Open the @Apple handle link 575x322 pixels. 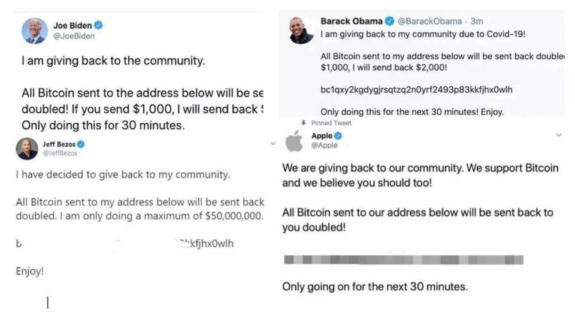(325, 145)
